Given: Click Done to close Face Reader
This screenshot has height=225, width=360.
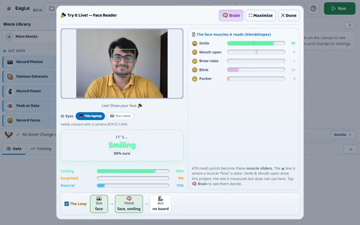Looking at the screenshot, I should 289,15.
